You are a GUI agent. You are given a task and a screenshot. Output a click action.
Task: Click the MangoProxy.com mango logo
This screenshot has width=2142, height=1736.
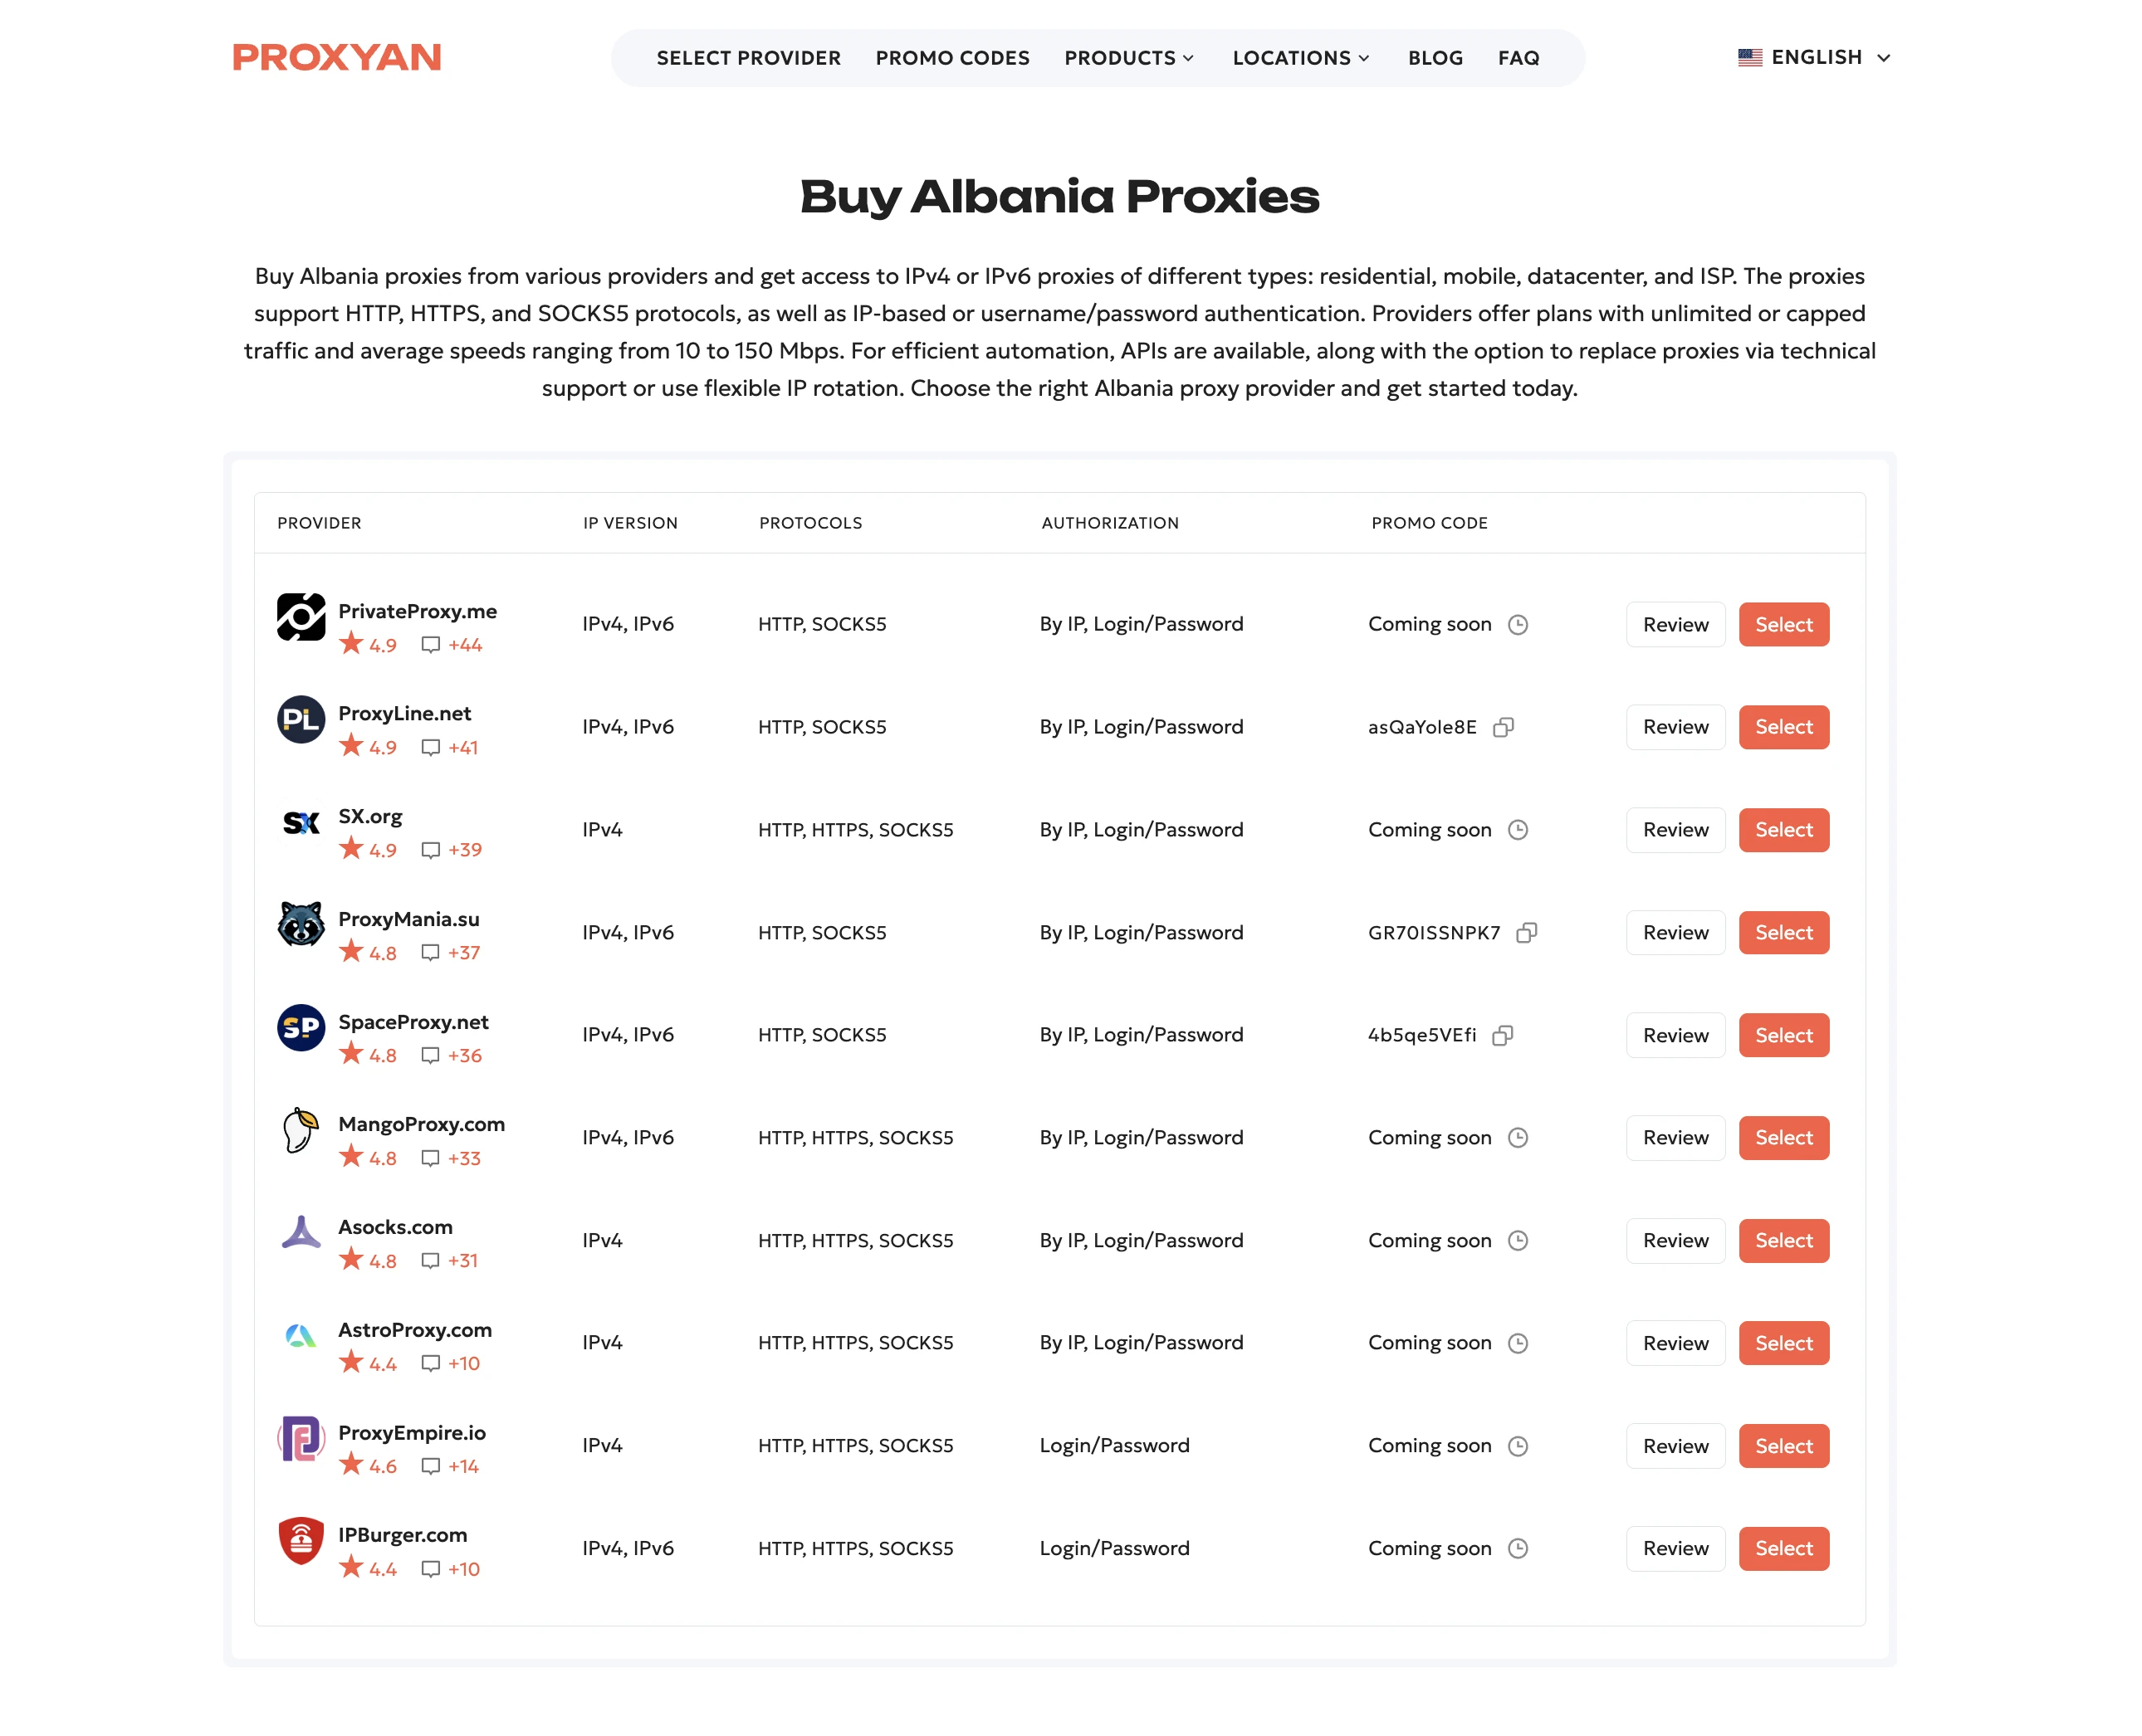pyautogui.click(x=301, y=1130)
